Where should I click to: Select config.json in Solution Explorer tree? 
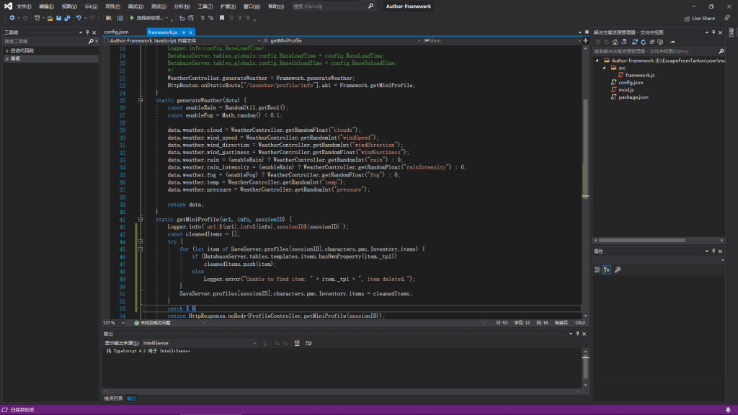pos(630,82)
